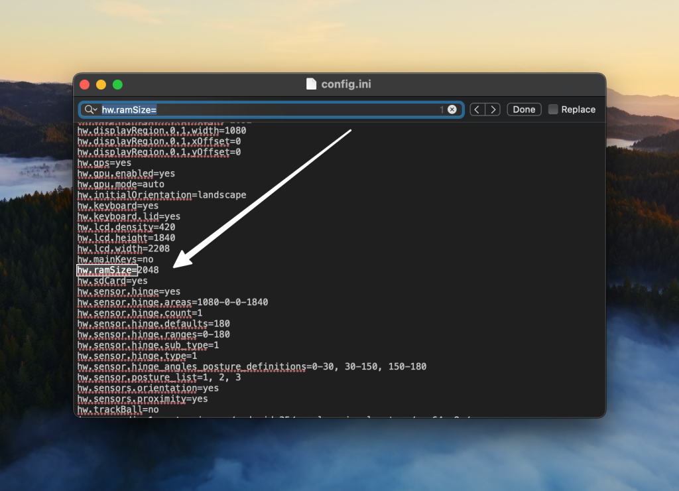
Task: Click the hw.sdCard=yes line
Action: (x=112, y=281)
